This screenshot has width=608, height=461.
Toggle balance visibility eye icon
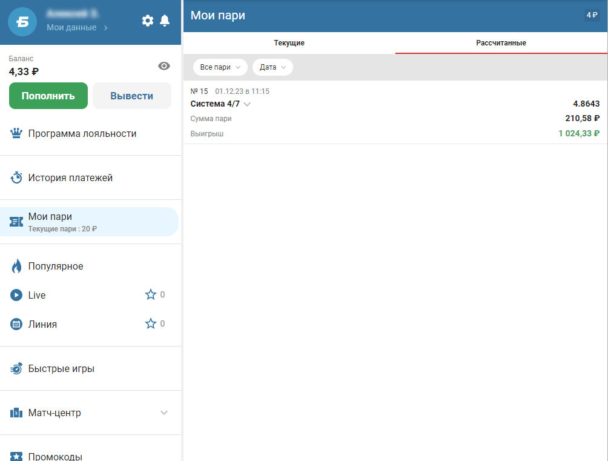point(164,66)
